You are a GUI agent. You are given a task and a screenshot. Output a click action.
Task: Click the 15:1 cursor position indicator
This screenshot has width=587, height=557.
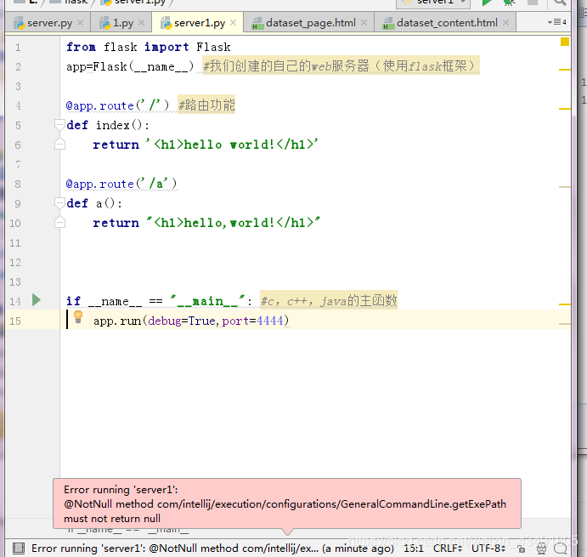[414, 548]
